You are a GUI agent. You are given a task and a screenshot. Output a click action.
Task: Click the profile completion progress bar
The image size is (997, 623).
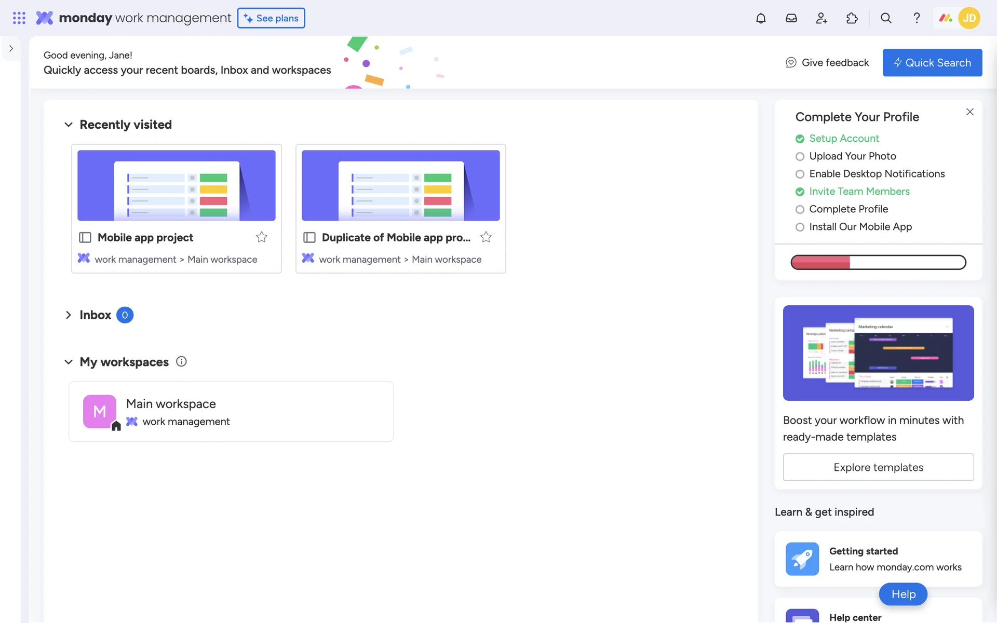[x=878, y=262]
